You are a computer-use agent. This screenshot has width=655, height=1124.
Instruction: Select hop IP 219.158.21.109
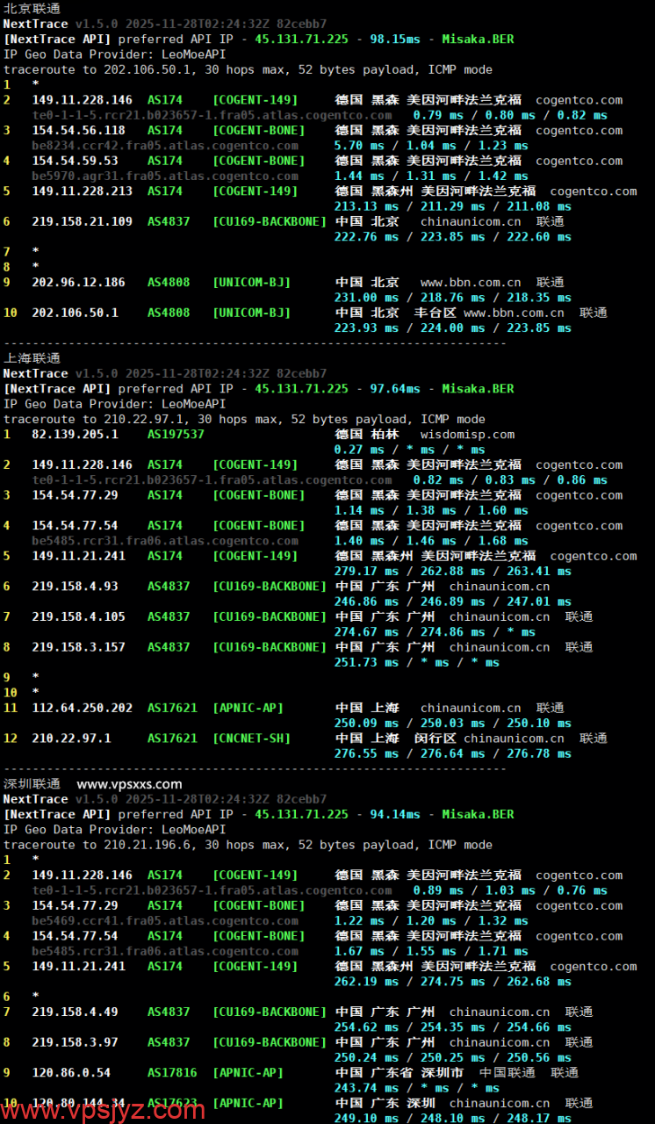pos(83,222)
